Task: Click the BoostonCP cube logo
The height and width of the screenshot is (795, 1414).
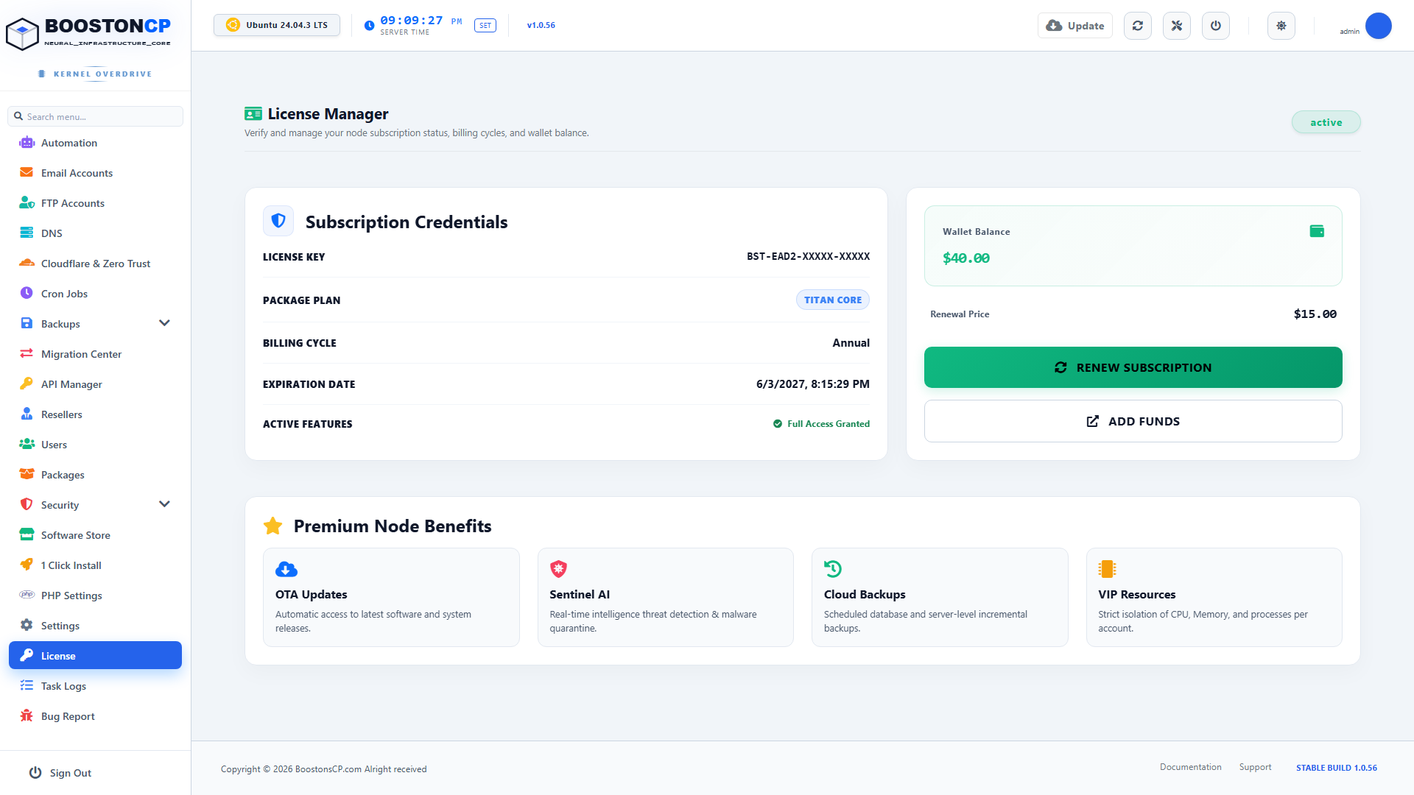Action: (22, 34)
